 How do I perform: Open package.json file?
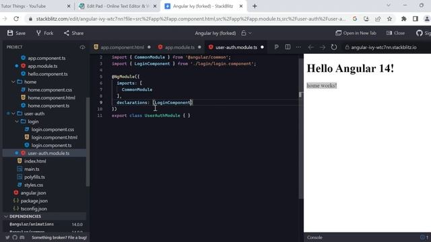(x=34, y=201)
